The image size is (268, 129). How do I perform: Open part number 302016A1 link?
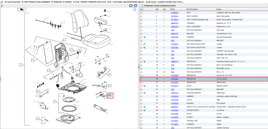[175, 93]
